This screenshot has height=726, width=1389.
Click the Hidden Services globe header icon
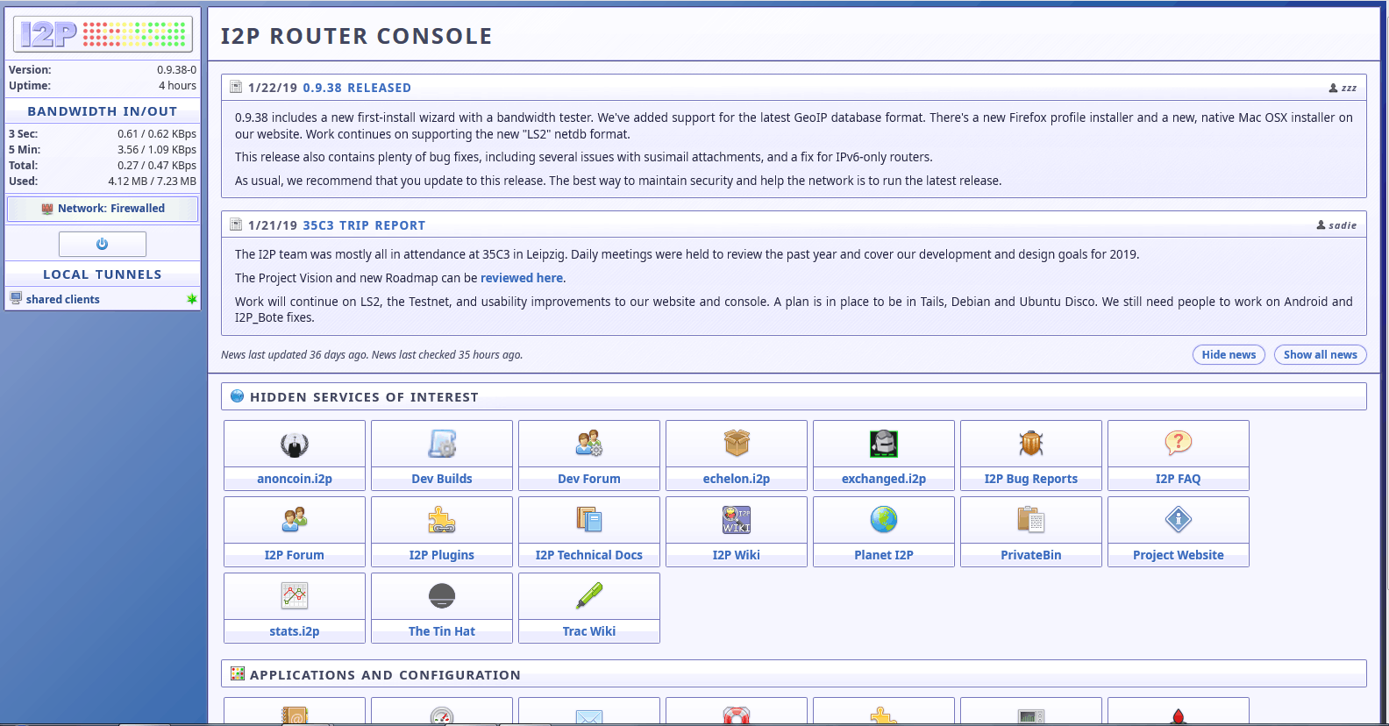[237, 396]
